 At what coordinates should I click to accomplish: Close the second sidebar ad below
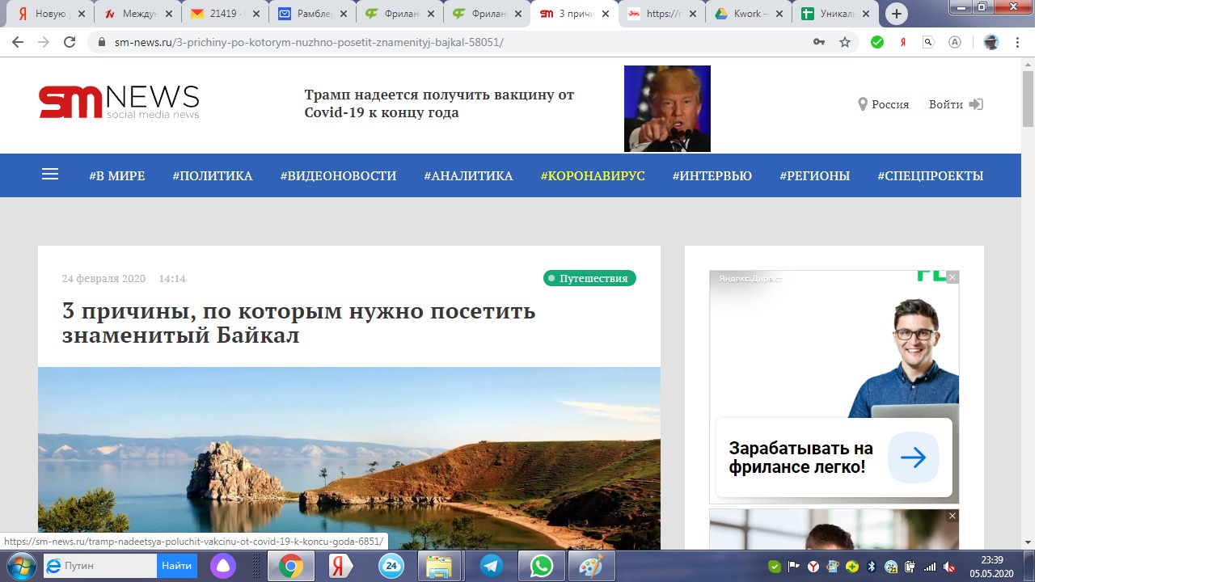(952, 516)
